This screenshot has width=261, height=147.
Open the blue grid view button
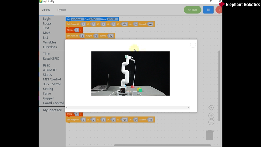(208, 10)
